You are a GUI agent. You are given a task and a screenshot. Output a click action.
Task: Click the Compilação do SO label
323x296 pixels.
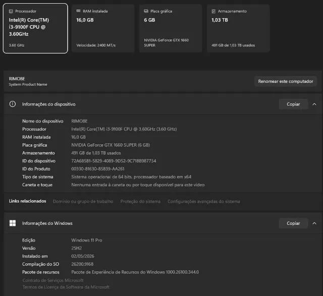40,264
